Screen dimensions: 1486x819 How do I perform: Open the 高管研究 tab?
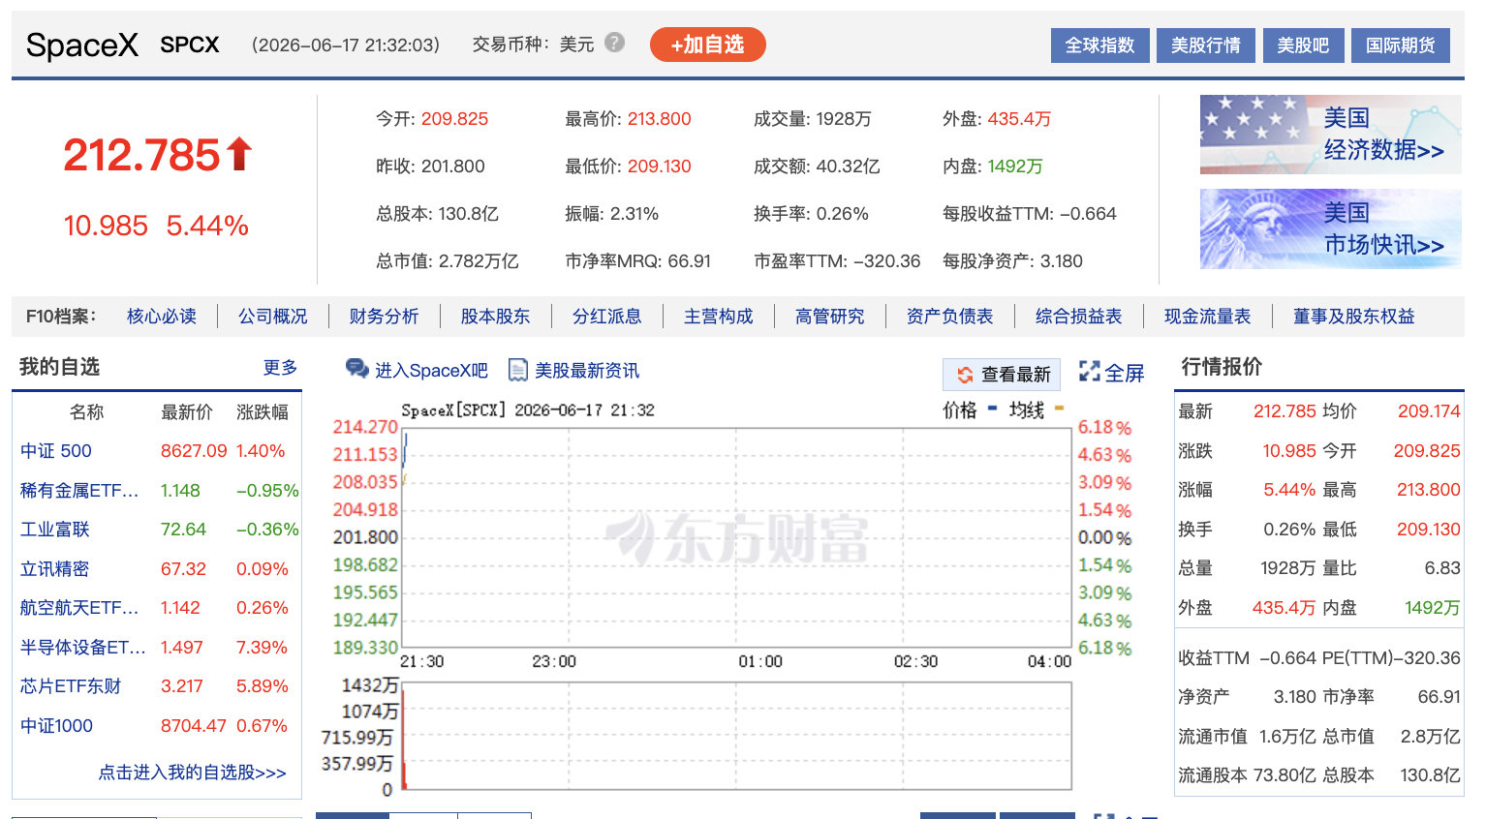click(x=830, y=317)
